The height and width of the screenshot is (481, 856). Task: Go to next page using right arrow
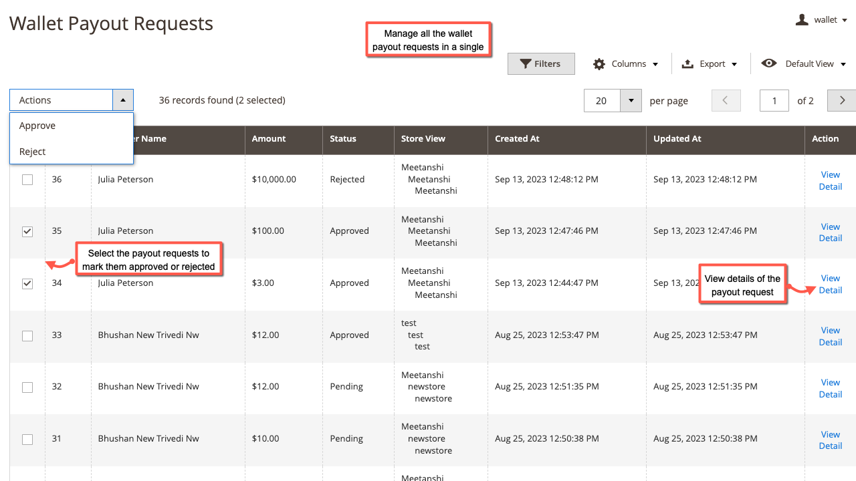click(841, 100)
